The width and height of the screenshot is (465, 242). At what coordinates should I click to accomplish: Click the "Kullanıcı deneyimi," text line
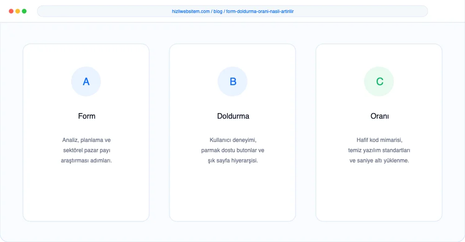(x=233, y=140)
